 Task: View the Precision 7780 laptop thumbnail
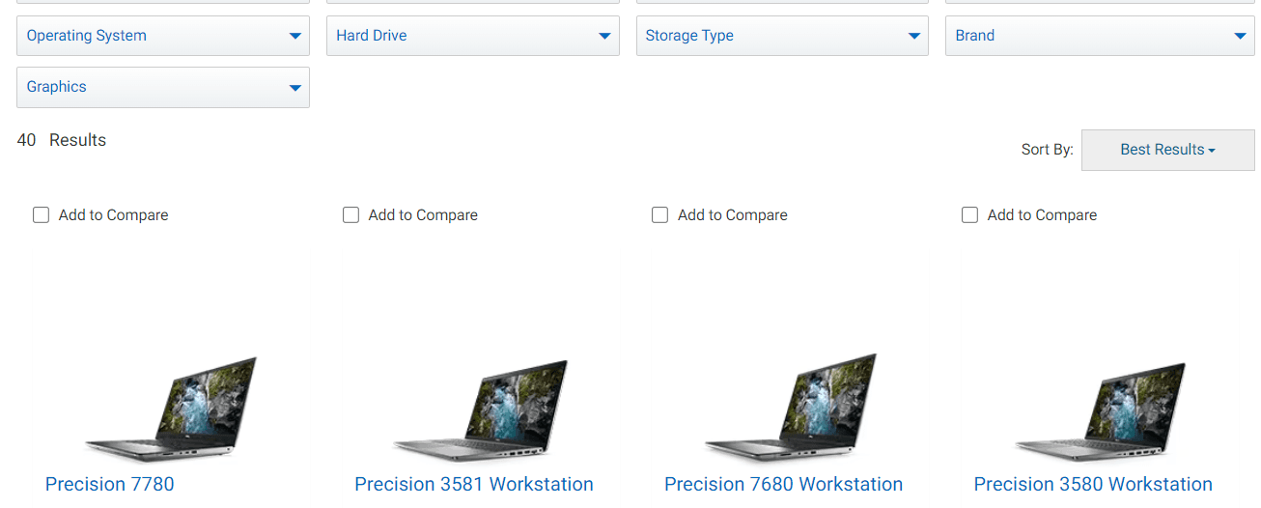tap(171, 409)
